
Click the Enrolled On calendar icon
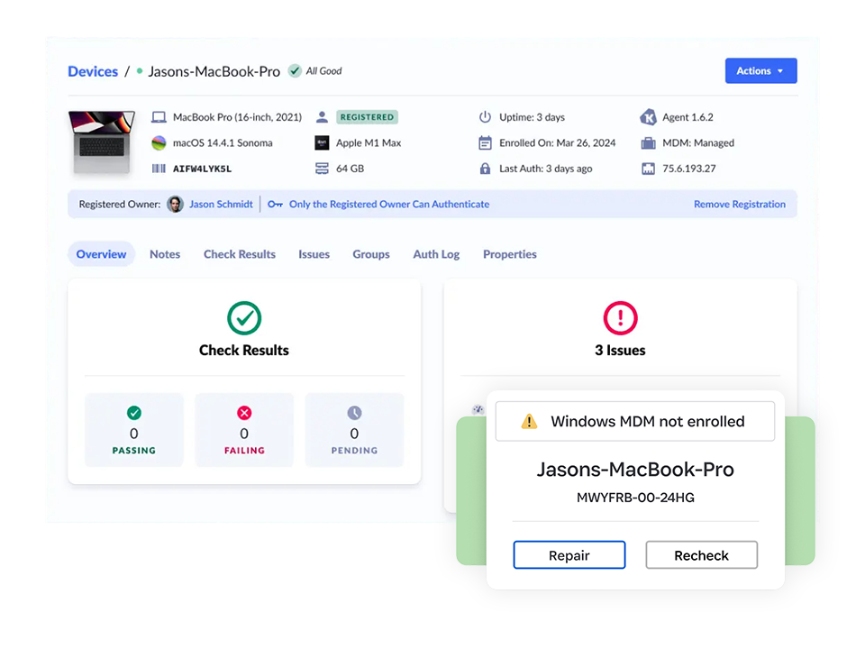pos(485,143)
